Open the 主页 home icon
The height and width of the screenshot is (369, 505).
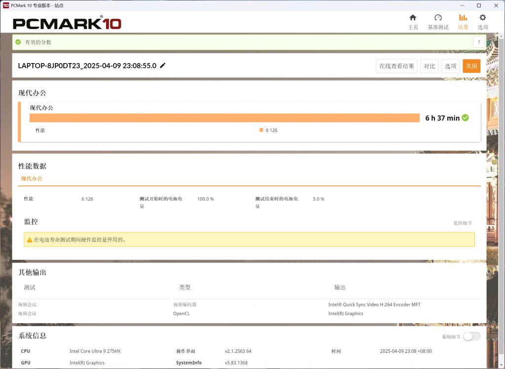point(413,18)
